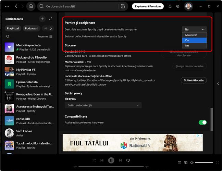Click the browse icon in search bar

123,6
